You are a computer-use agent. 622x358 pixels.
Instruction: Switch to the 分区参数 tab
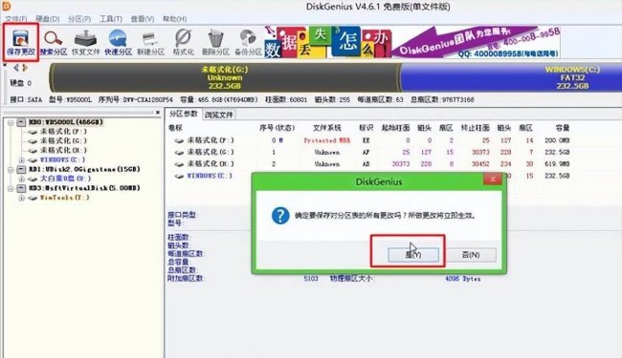[x=184, y=114]
